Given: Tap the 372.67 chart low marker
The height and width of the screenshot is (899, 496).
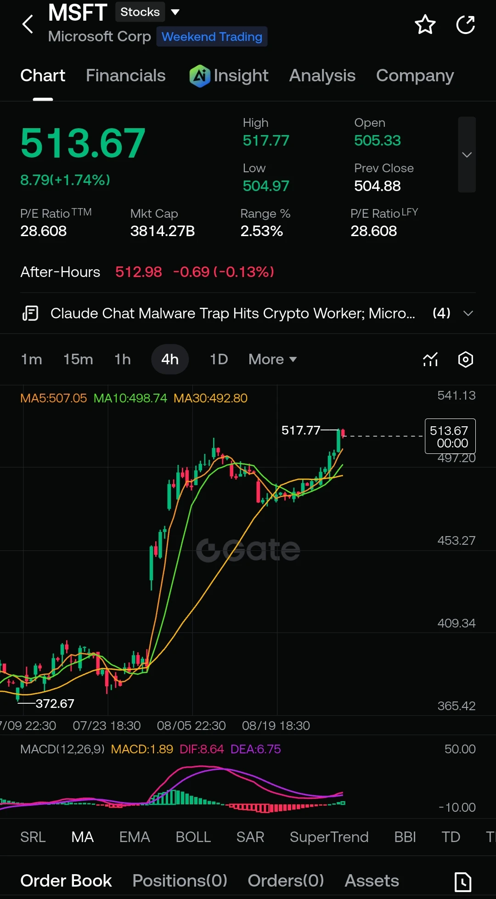Looking at the screenshot, I should [x=55, y=704].
